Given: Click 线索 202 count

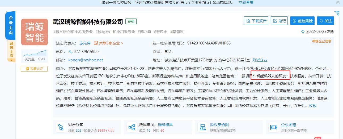Looking at the screenshot, I should pos(75,131).
